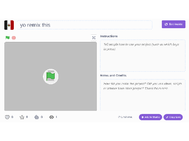Edit the project title 'yo remix this'
The height and width of the screenshot is (141, 189).
[x=85, y=25]
